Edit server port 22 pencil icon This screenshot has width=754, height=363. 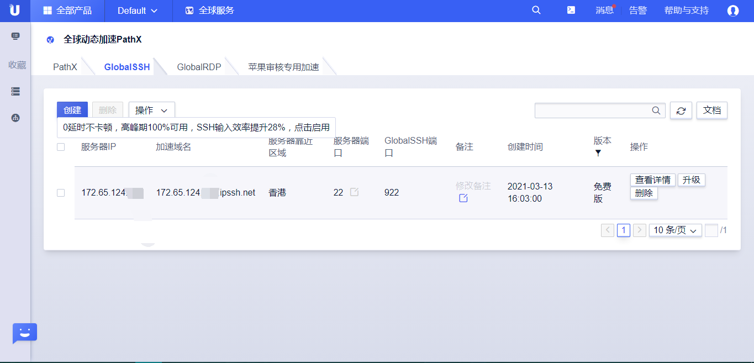[354, 192]
